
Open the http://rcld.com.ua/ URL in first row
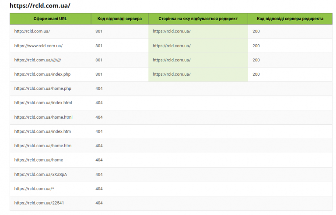[x=32, y=32]
